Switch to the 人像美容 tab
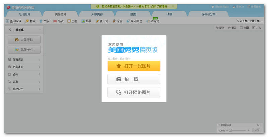This screenshot has height=137, width=268. [97, 14]
